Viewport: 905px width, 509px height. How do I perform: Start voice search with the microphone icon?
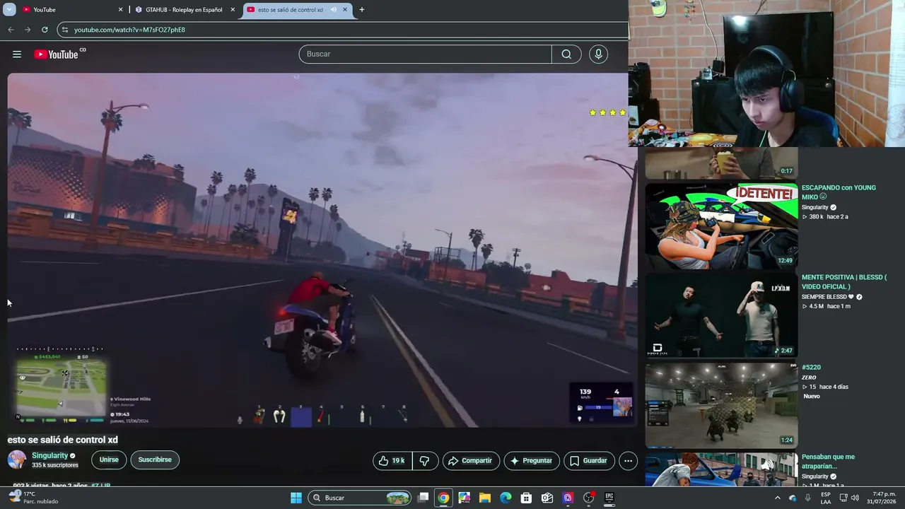[x=598, y=54]
